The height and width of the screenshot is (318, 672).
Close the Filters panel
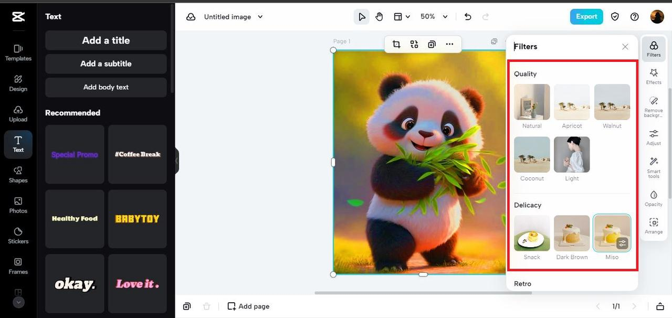tap(625, 47)
